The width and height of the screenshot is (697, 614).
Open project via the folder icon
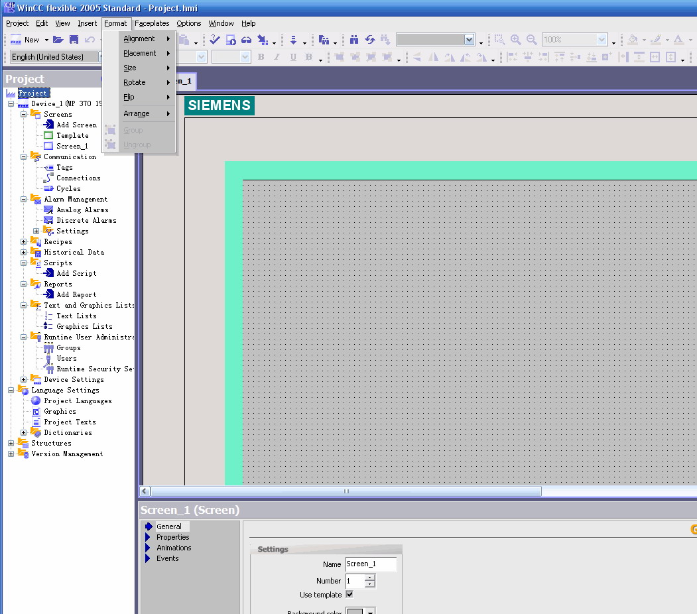click(58, 40)
